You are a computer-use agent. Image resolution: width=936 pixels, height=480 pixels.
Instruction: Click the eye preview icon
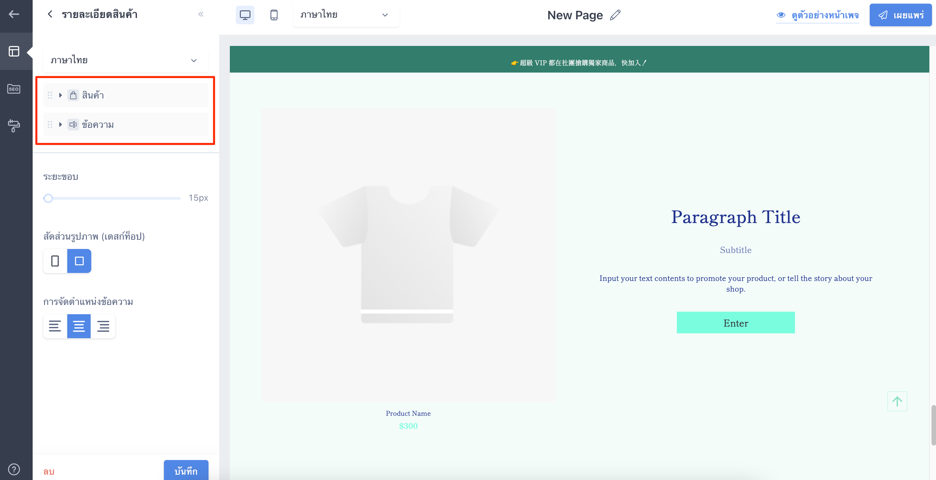click(x=781, y=15)
